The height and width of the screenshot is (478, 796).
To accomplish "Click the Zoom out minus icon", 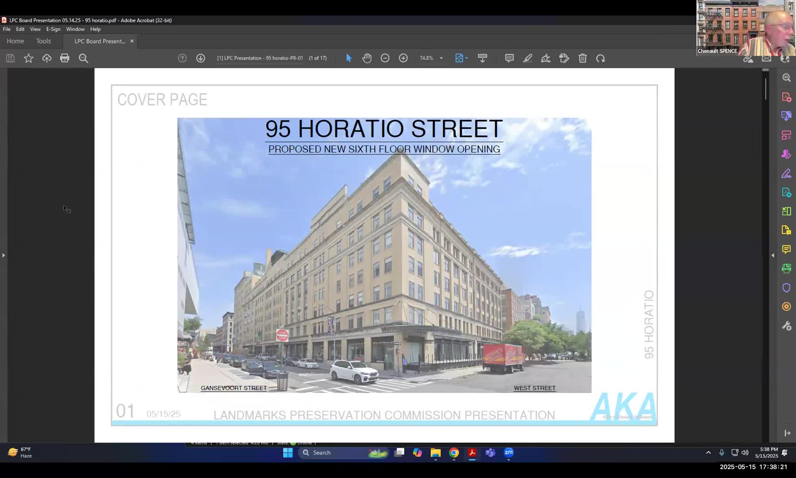I will 385,58.
